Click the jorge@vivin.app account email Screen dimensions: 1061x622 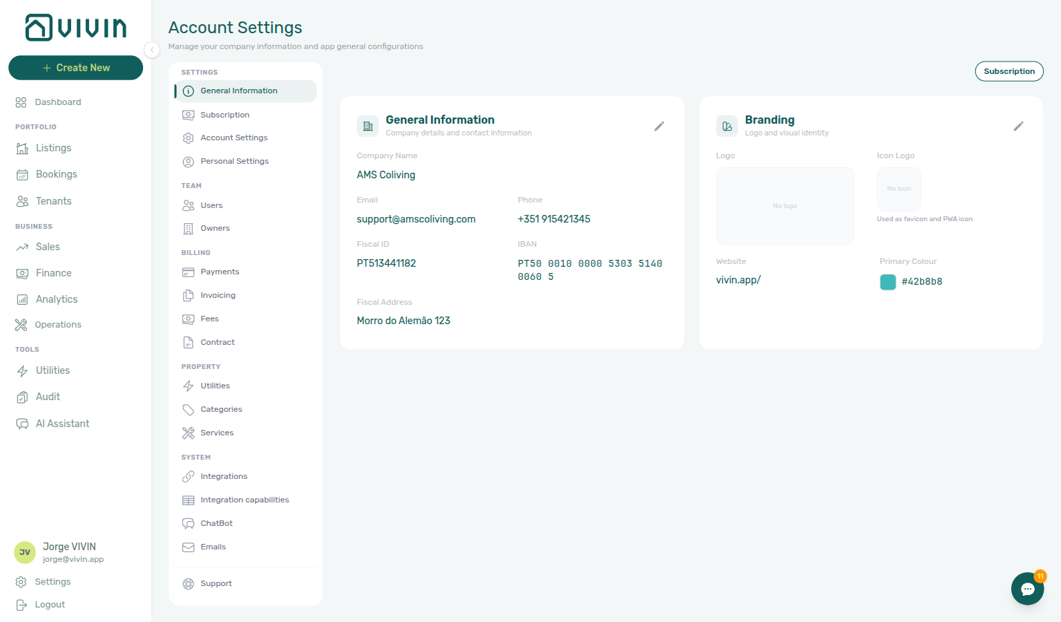coord(73,560)
